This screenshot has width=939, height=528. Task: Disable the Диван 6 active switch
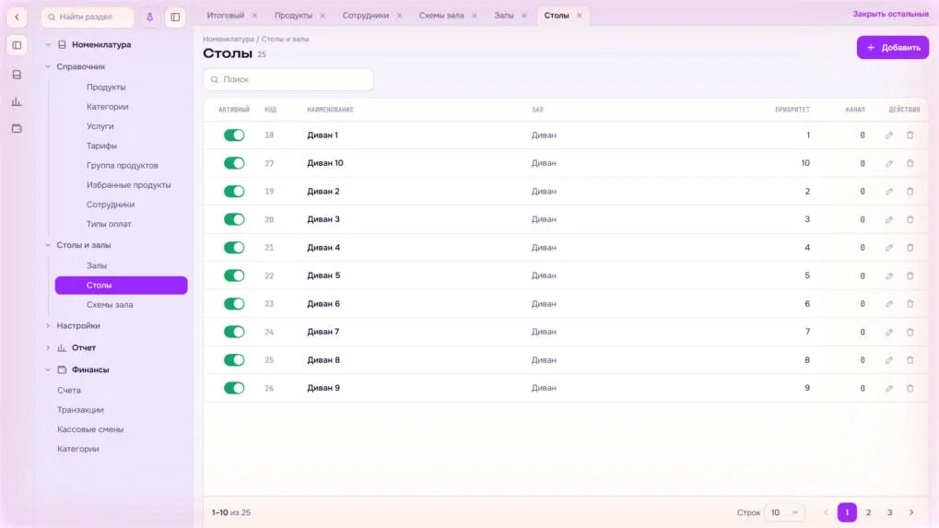point(234,304)
